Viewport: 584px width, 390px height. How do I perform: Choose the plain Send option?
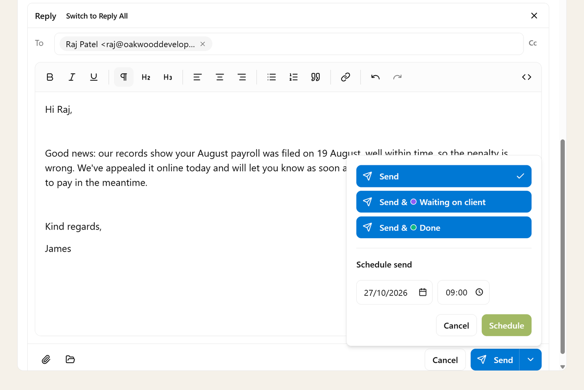[x=444, y=176]
